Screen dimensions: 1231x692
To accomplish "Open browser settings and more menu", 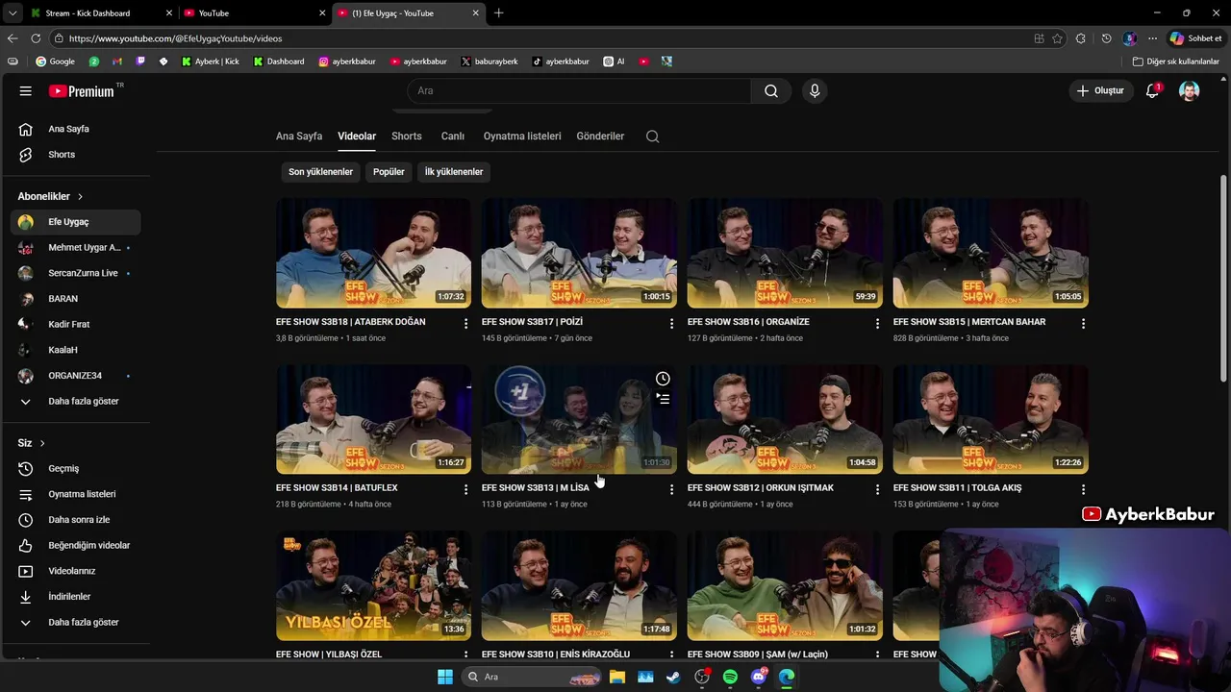I will [1152, 38].
